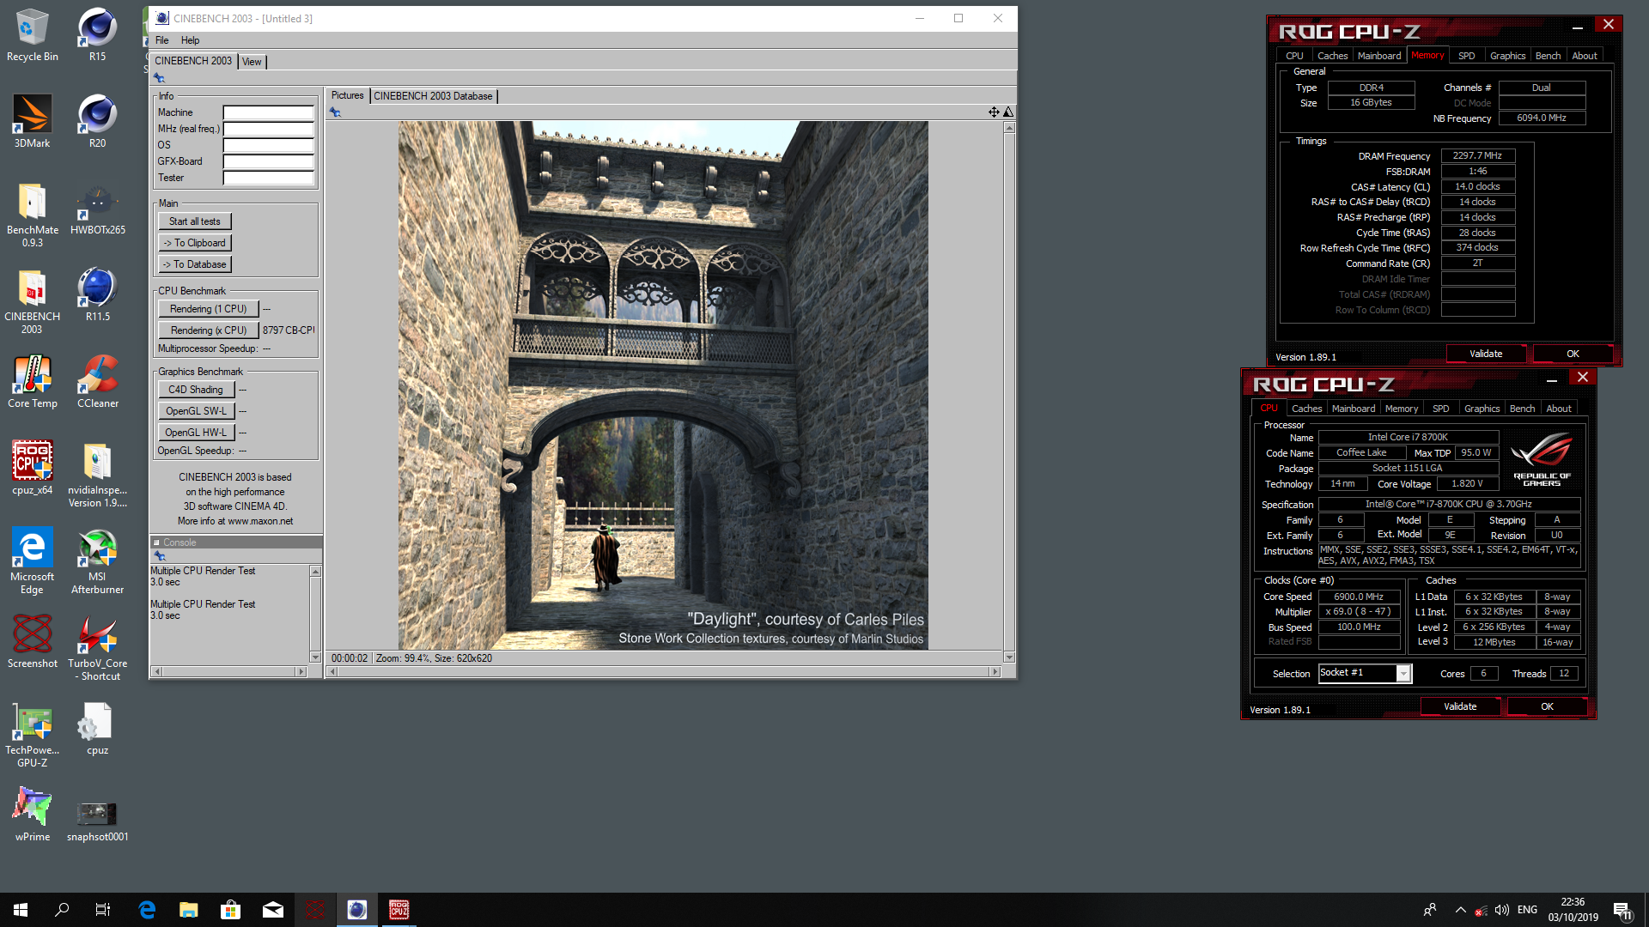Open the BenchMate 0.9.3 folder icon
This screenshot has width=1649, height=927.
(x=32, y=215)
